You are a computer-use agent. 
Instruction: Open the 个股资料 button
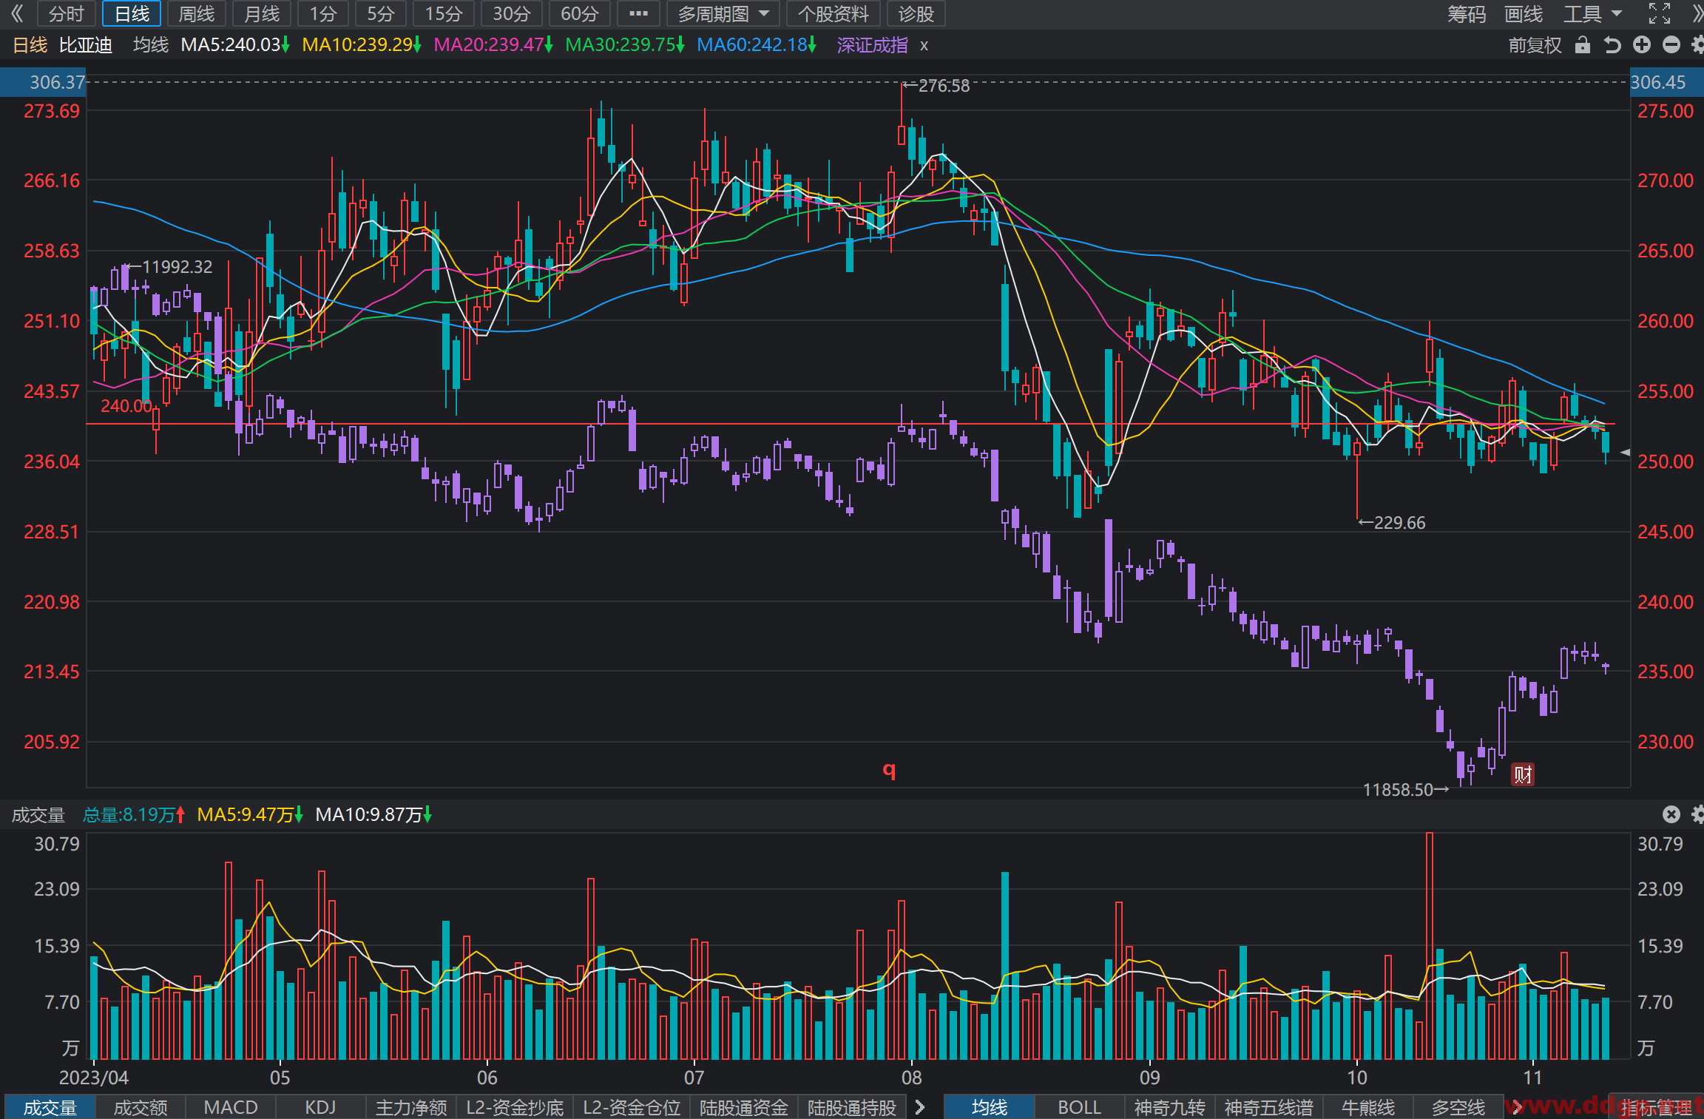(x=833, y=13)
